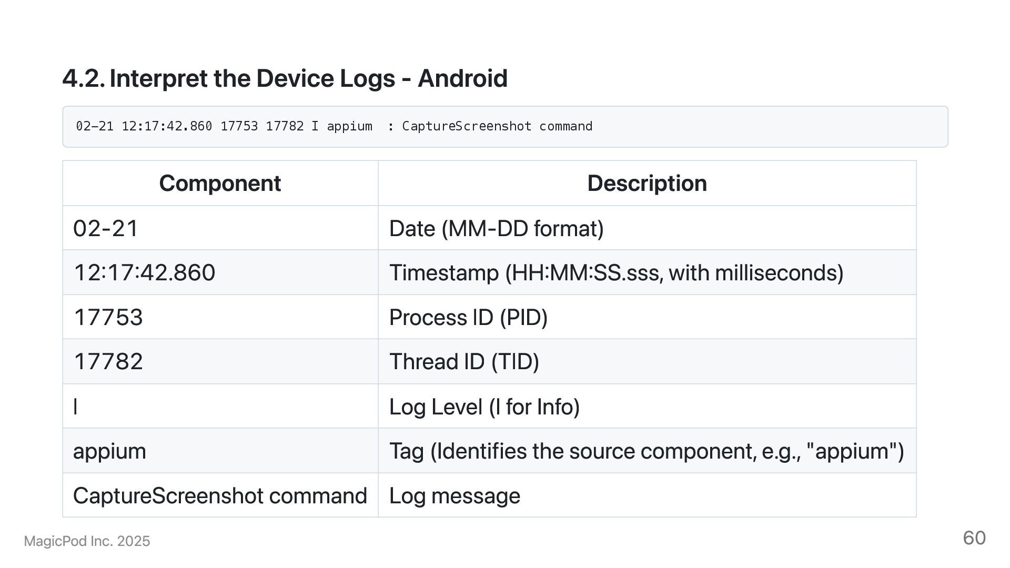
Task: Click the slide title 'Interpret the Device Logs - Android'
Action: pyautogui.click(x=285, y=79)
